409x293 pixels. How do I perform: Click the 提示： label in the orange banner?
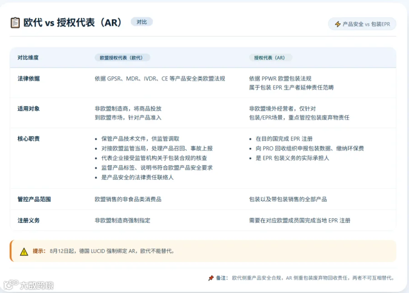click(39, 251)
